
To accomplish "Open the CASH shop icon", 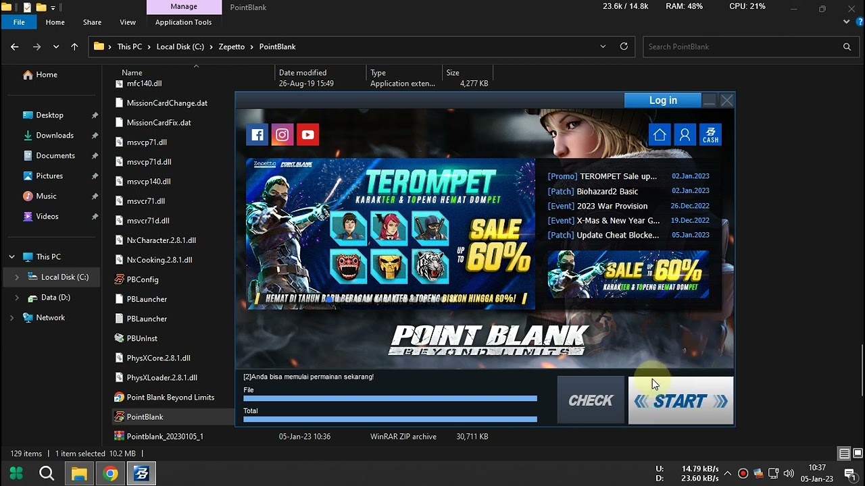I will coord(710,135).
